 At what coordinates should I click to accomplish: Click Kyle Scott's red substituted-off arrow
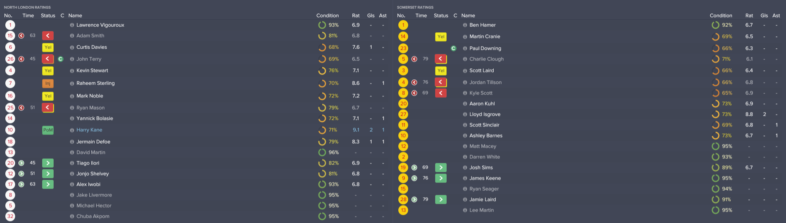click(x=441, y=93)
